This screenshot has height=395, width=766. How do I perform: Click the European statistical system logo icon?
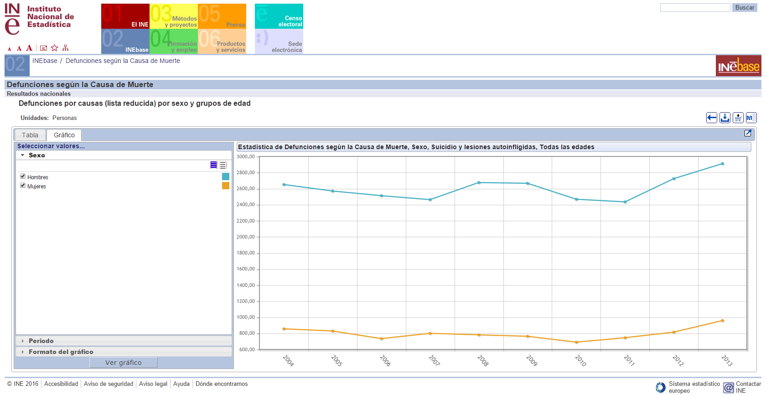[661, 388]
